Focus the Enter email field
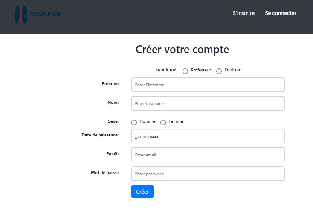The image size is (313, 224). point(208,155)
